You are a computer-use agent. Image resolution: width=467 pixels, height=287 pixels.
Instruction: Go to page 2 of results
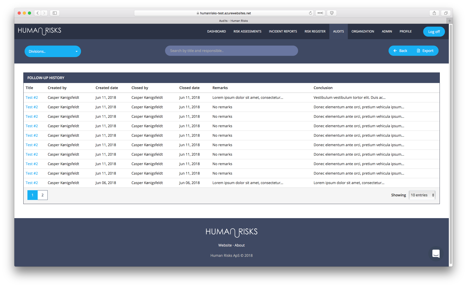(43, 195)
